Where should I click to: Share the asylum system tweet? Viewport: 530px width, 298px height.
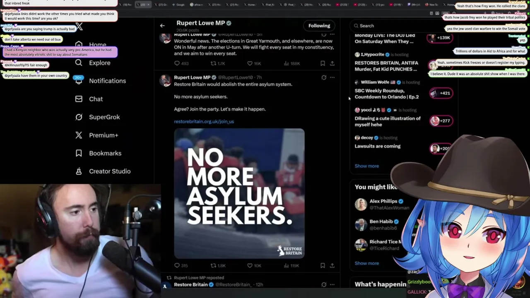332,265
